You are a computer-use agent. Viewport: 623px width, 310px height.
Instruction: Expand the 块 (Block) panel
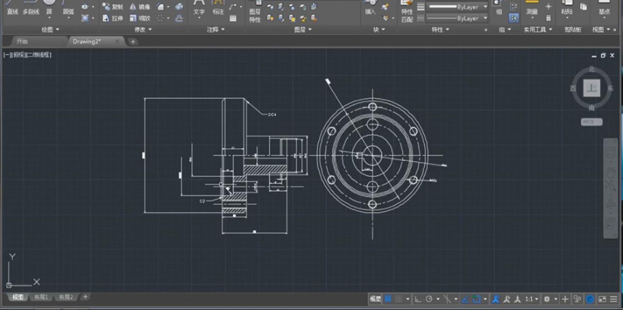pos(379,30)
